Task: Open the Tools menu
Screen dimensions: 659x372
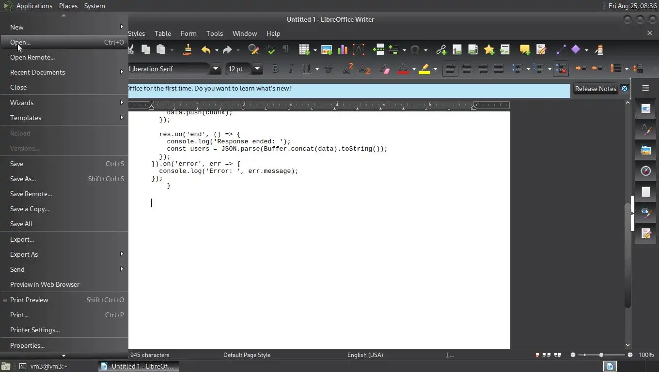Action: click(x=215, y=33)
